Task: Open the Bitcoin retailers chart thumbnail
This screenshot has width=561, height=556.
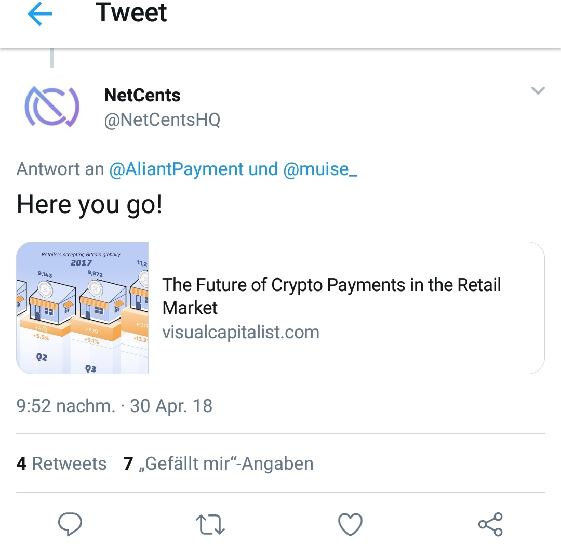Action: [x=83, y=307]
